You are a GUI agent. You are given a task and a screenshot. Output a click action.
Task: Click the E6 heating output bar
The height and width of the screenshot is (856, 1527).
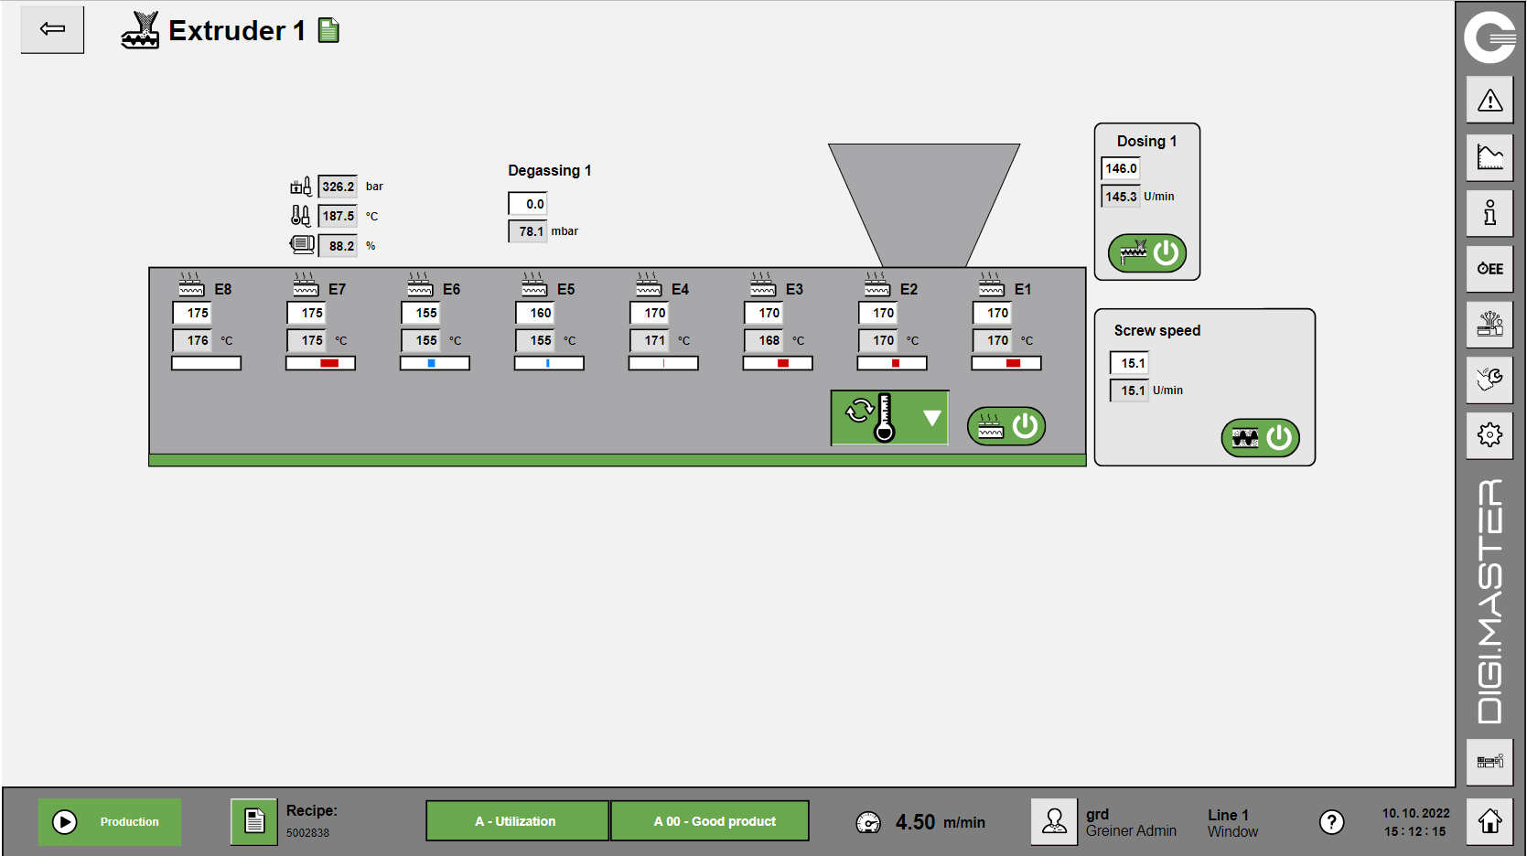coord(436,363)
